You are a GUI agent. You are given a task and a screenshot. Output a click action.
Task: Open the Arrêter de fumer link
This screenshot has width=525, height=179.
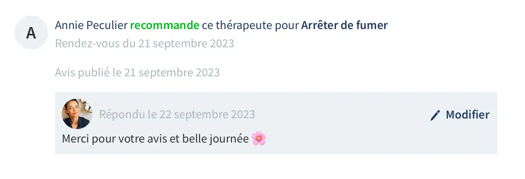pyautogui.click(x=344, y=25)
